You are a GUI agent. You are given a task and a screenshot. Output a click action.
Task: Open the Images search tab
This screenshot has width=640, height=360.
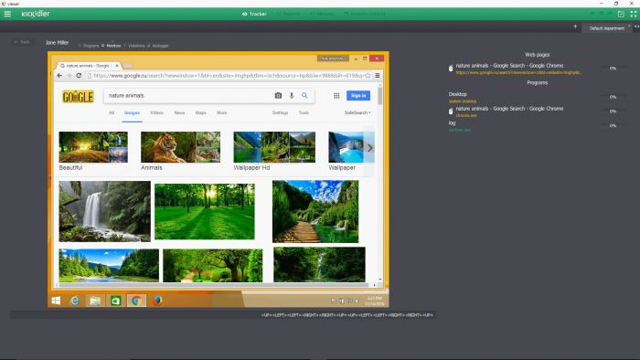132,113
